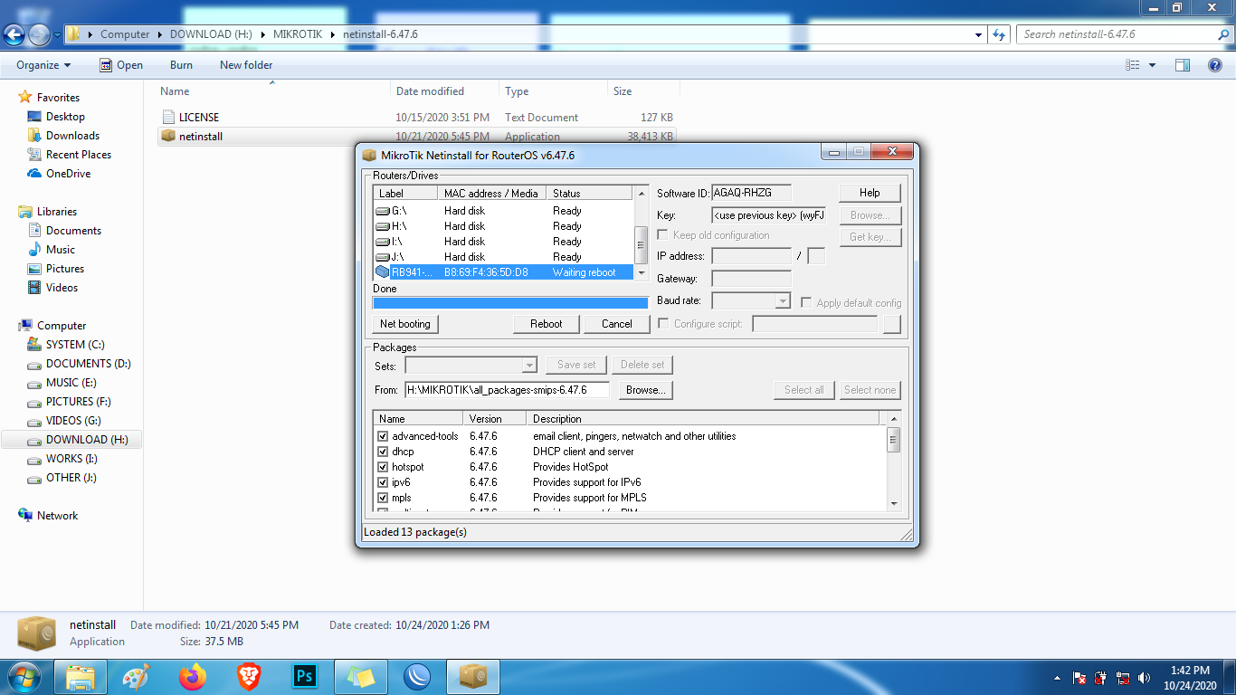1236x695 pixels.
Task: Select the RB941 router entry in drives list
Action: (x=504, y=272)
